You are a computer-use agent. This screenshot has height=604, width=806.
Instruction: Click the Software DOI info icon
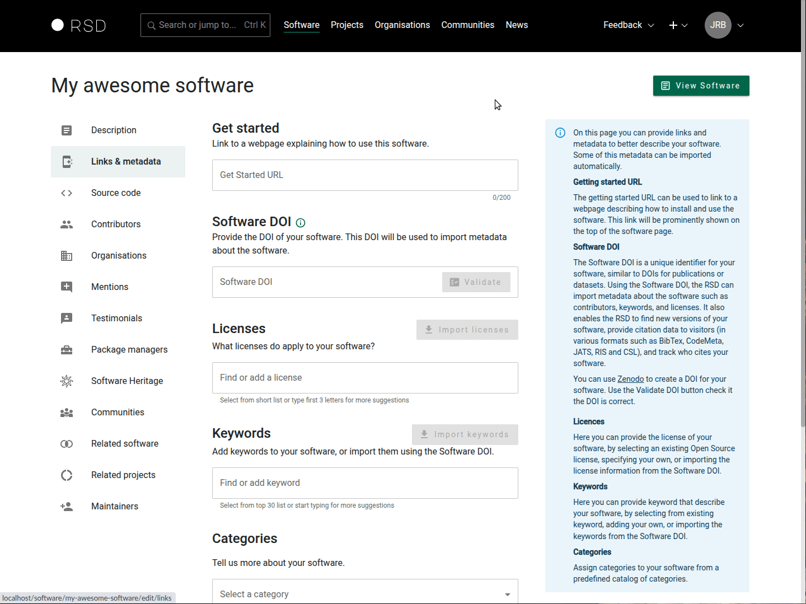pyautogui.click(x=301, y=223)
